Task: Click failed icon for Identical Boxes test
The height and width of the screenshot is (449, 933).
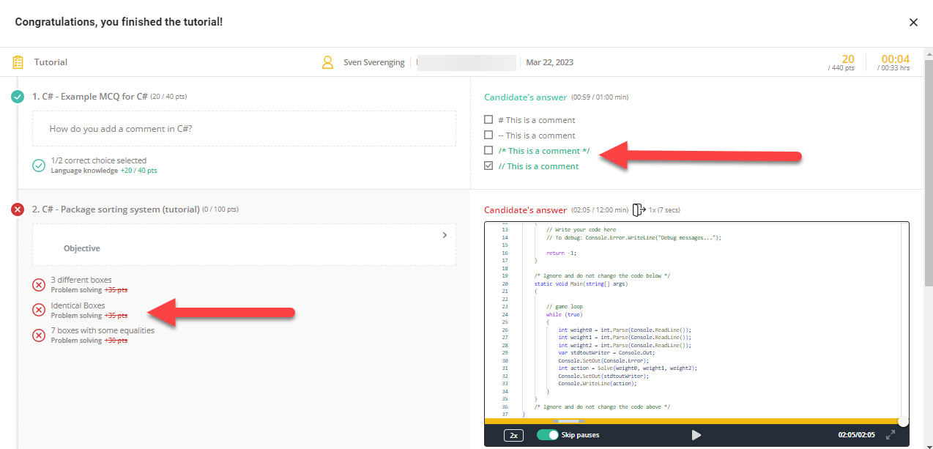Action: (x=39, y=310)
